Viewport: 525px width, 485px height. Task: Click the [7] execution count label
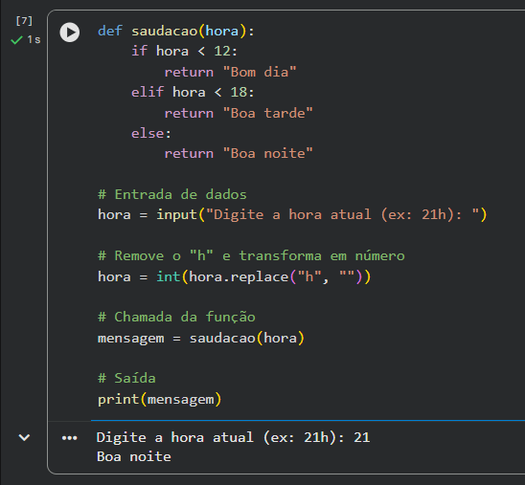click(24, 21)
